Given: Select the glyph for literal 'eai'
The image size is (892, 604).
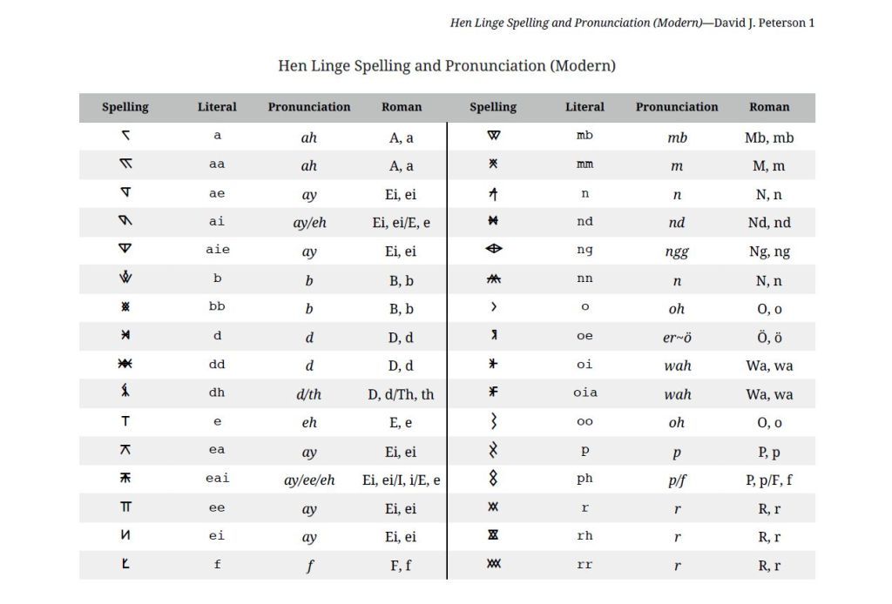Looking at the screenshot, I should pyautogui.click(x=125, y=478).
